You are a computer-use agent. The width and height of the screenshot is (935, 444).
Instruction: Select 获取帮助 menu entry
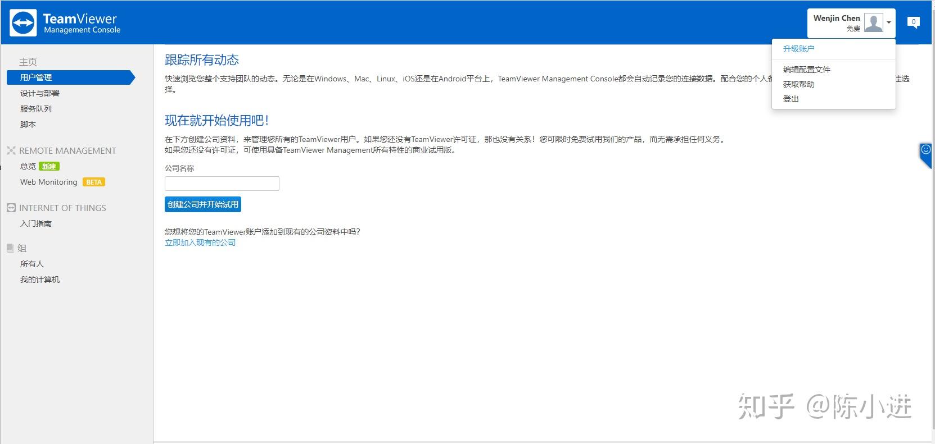tap(798, 84)
